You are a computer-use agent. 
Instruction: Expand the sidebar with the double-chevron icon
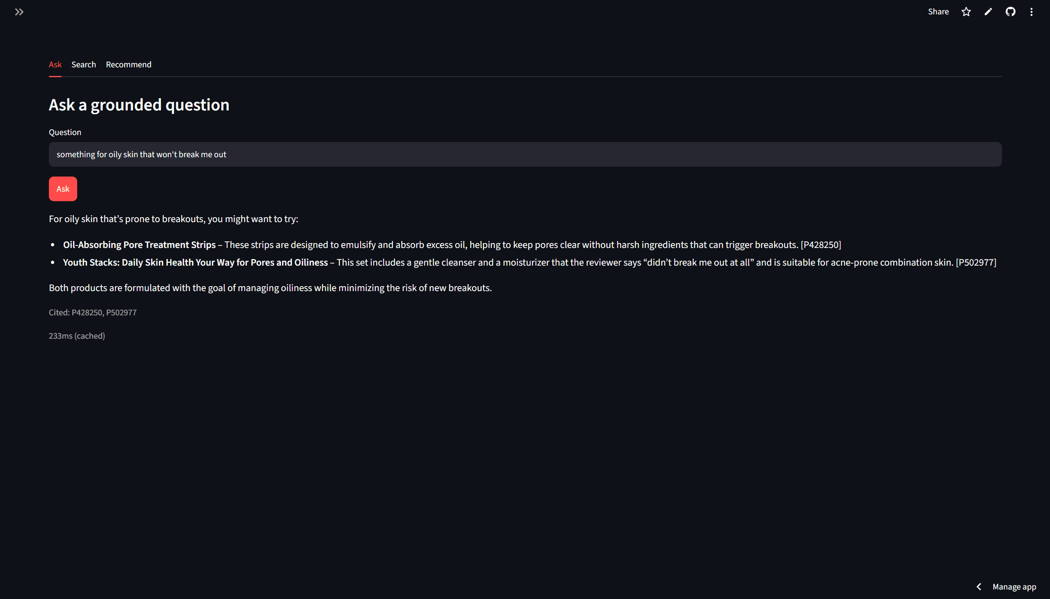[19, 12]
